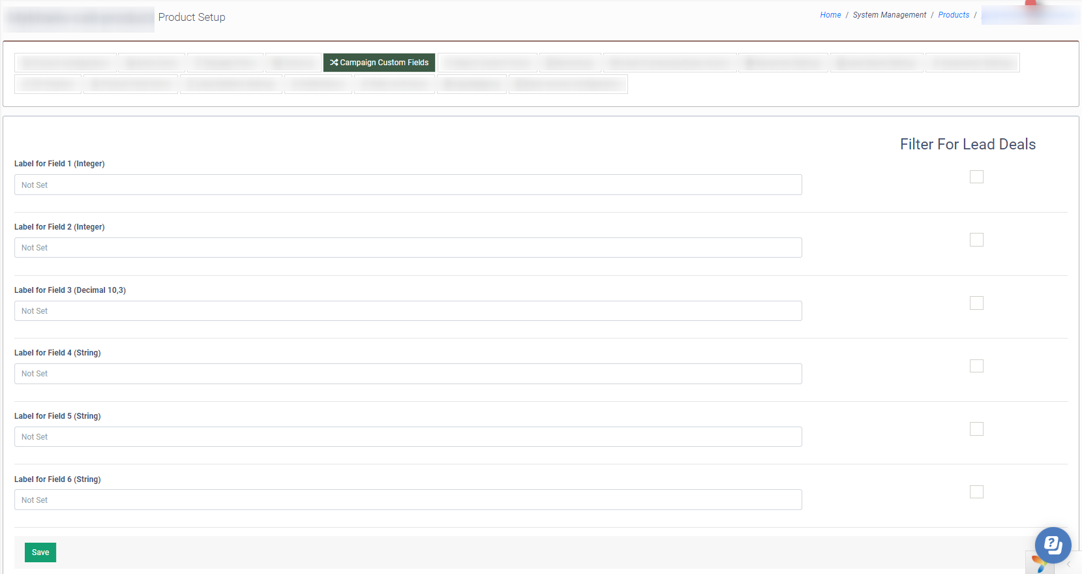Tick the Field 2 filter checkbox
The height and width of the screenshot is (574, 1082).
pos(976,240)
